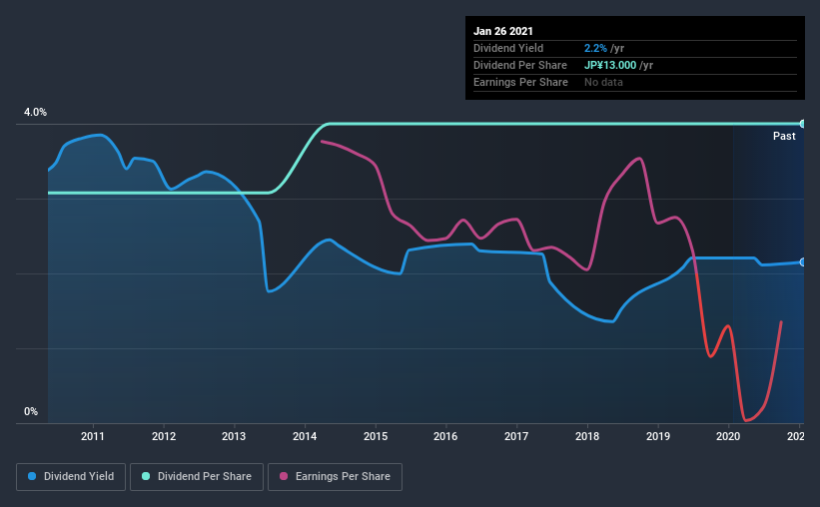Click the 2014 x-axis label
This screenshot has height=507, width=820.
305,436
